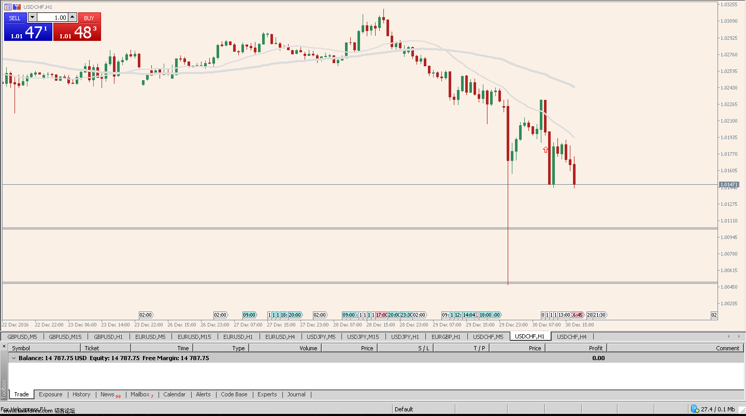The image size is (746, 416).
Task: Switch to EURUSD,M5 chart tab
Action: (151, 336)
